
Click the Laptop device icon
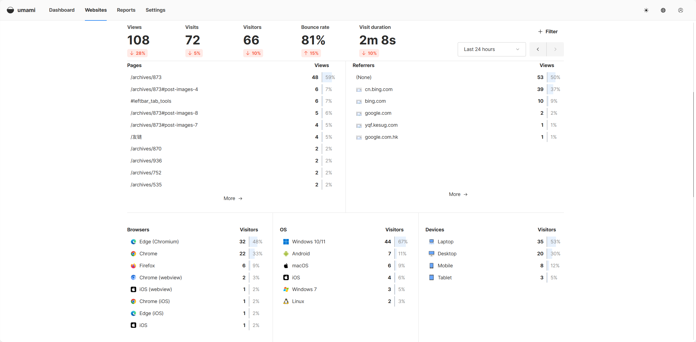click(432, 242)
